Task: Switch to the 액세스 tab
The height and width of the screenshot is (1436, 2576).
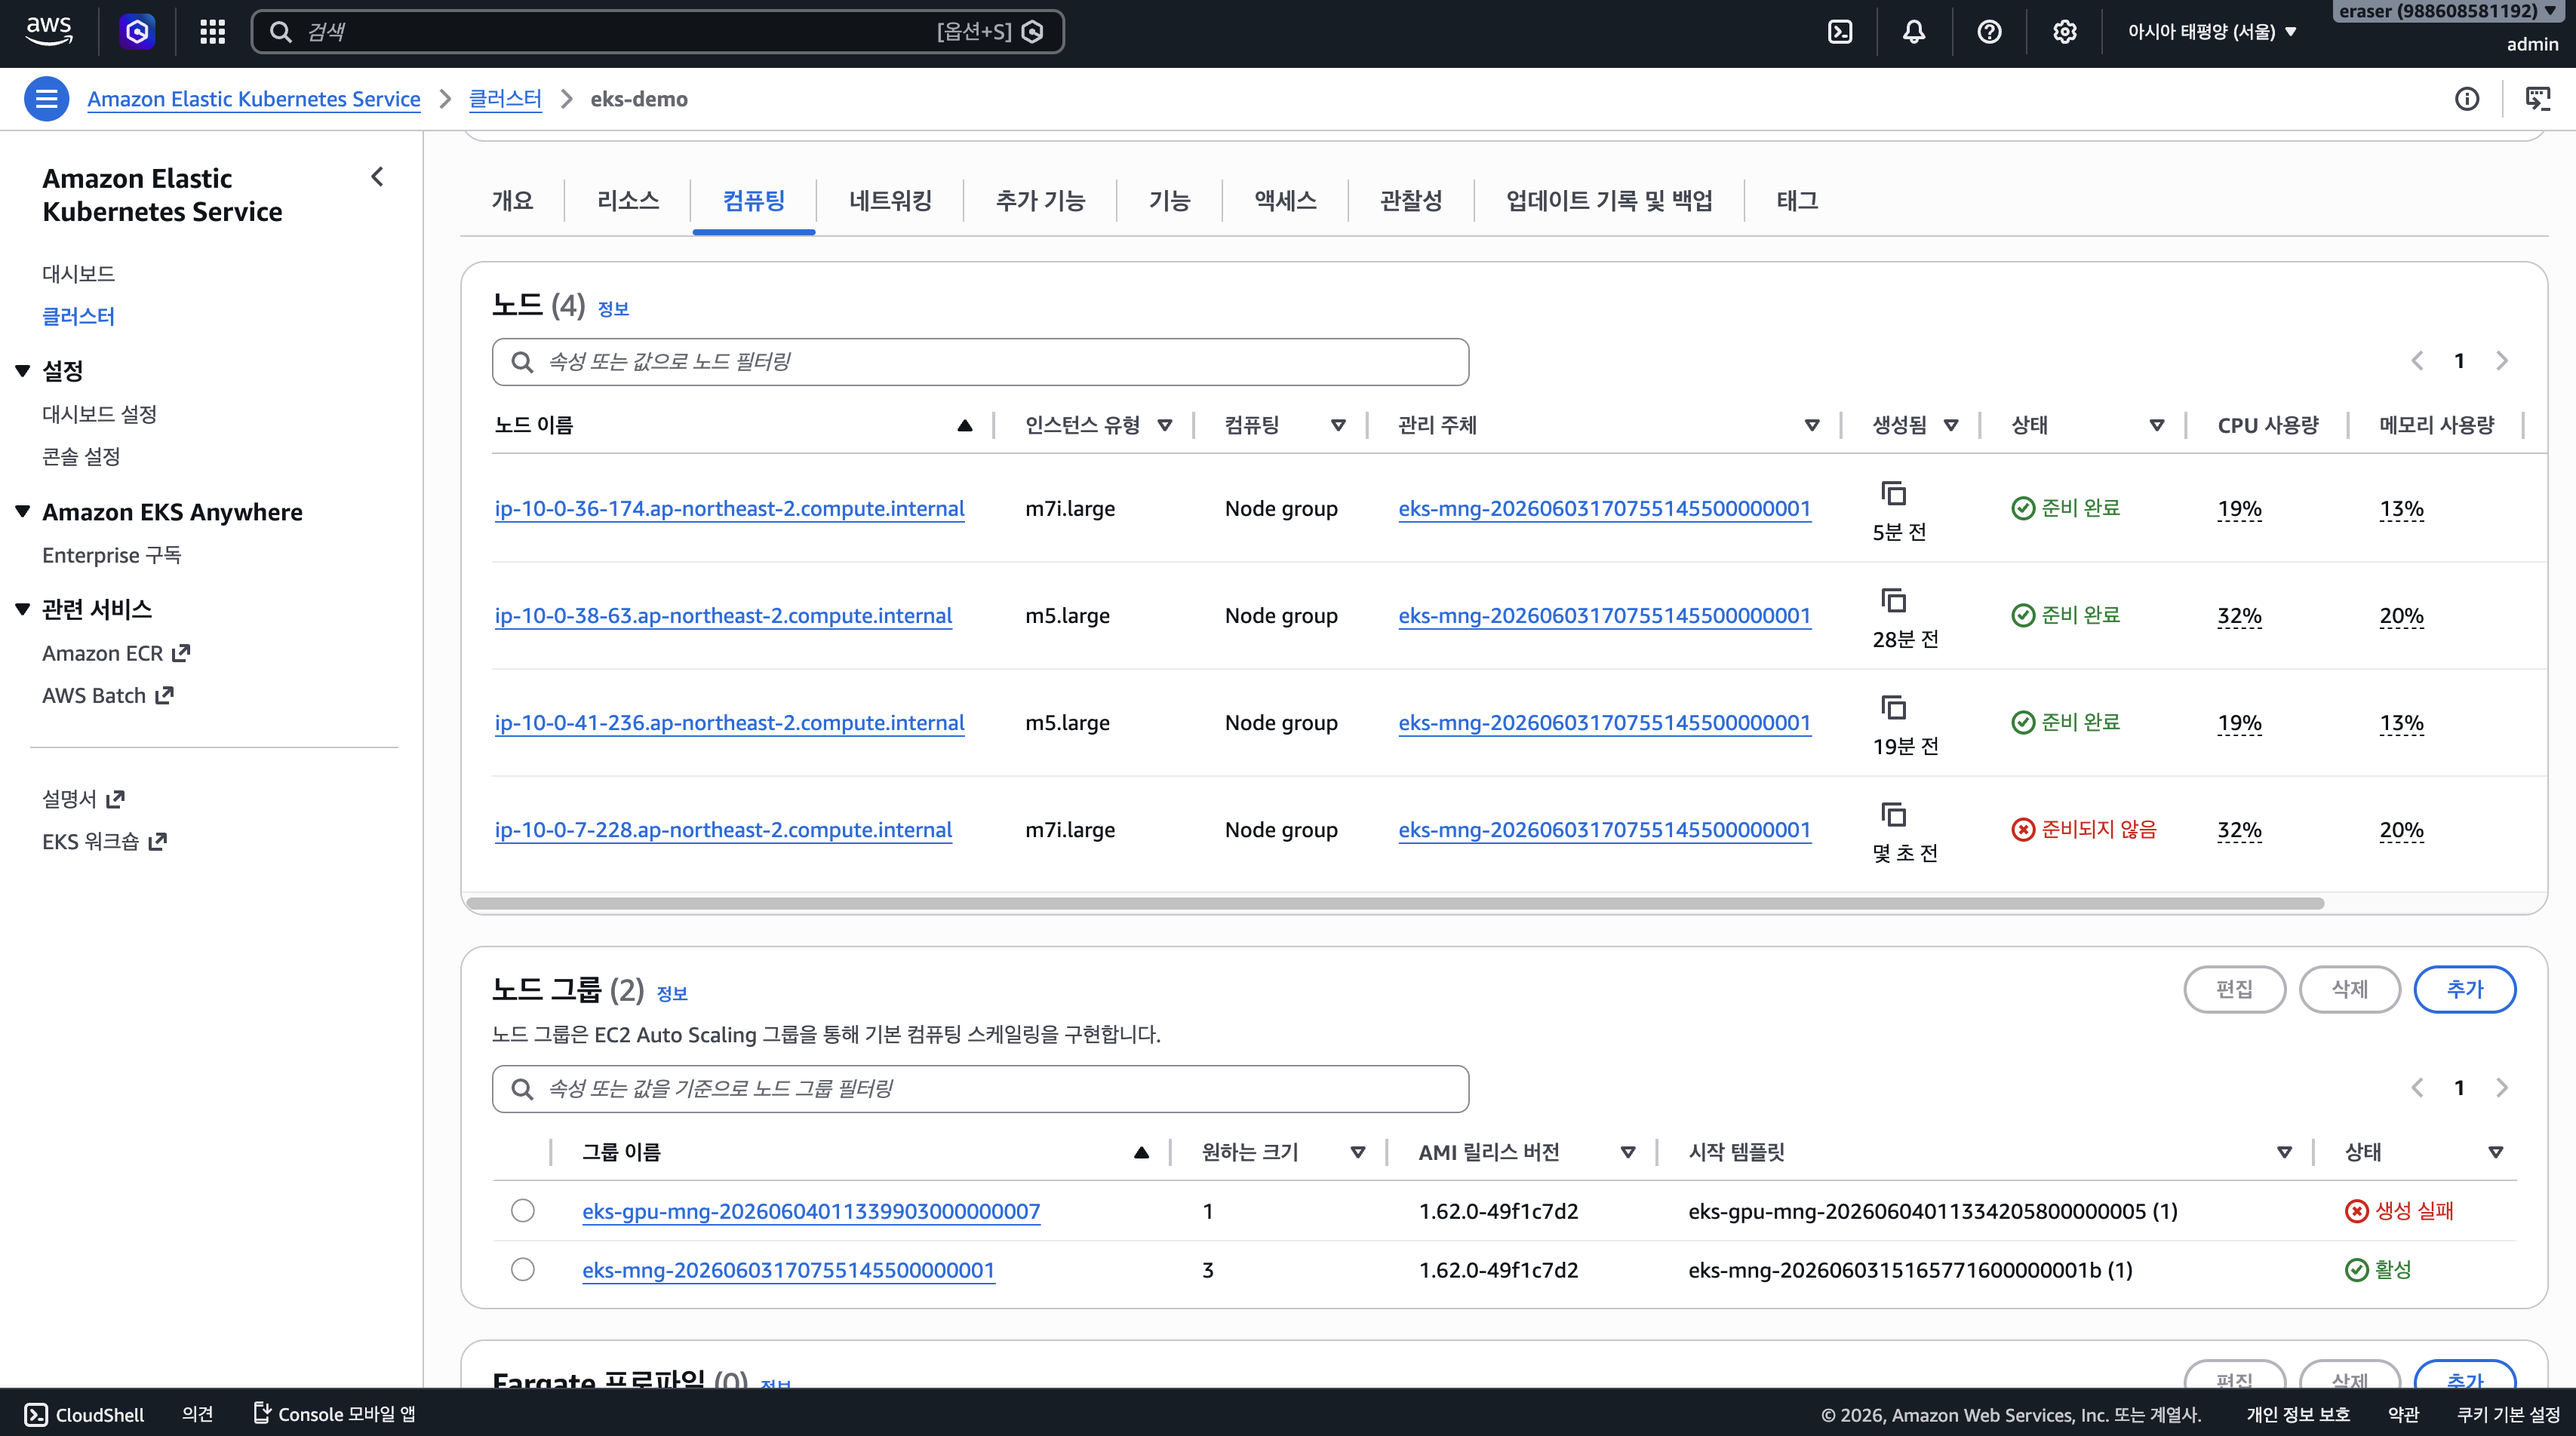Action: tap(1285, 201)
